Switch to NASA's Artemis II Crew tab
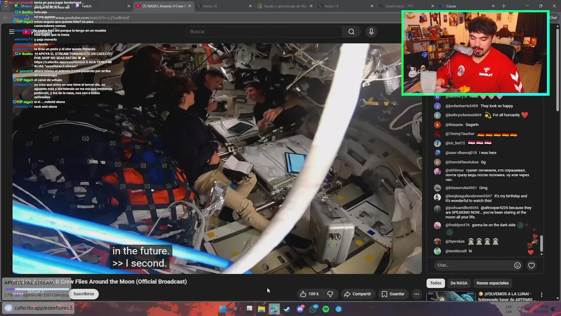Screen dimensions: 561x316 [163, 6]
